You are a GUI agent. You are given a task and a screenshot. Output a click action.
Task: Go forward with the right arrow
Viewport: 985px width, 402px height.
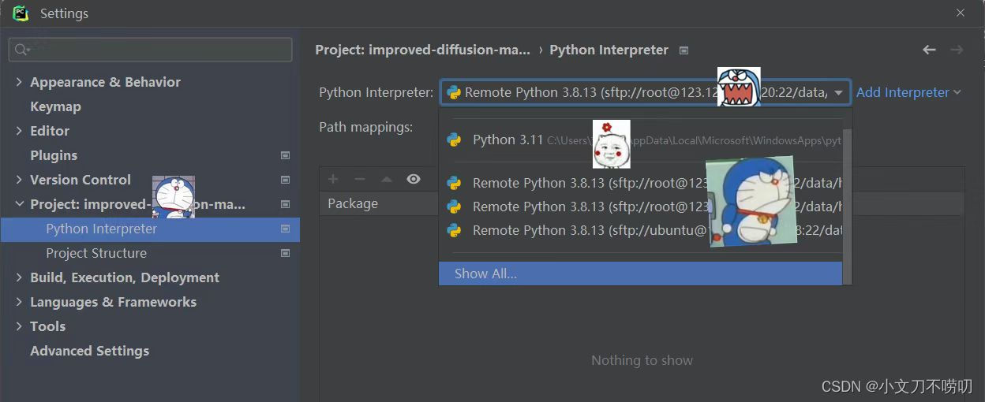pyautogui.click(x=957, y=50)
